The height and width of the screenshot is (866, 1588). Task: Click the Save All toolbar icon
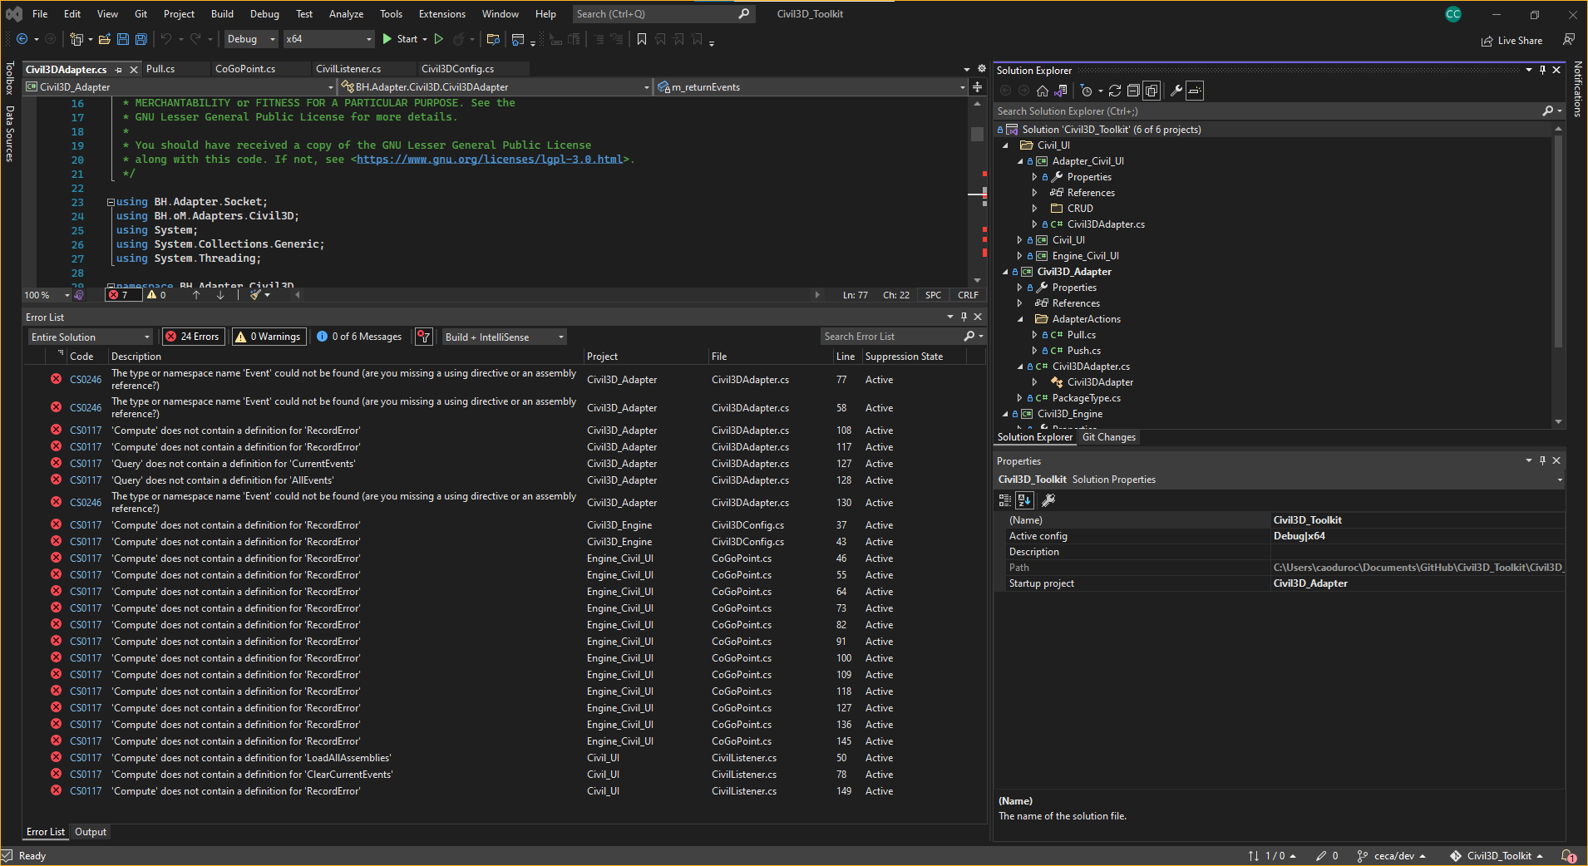pos(141,39)
